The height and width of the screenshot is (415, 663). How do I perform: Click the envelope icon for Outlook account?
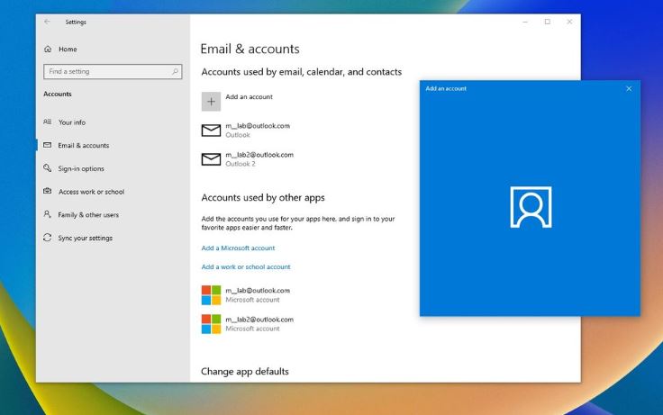[211, 131]
